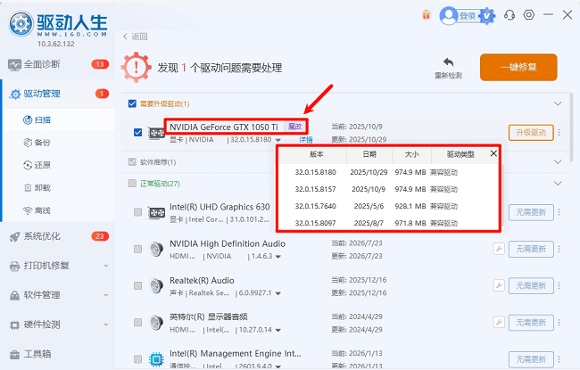The width and height of the screenshot is (580, 370).
Task: Check the 正常驱动(27) group checkbox
Action: [x=132, y=184]
